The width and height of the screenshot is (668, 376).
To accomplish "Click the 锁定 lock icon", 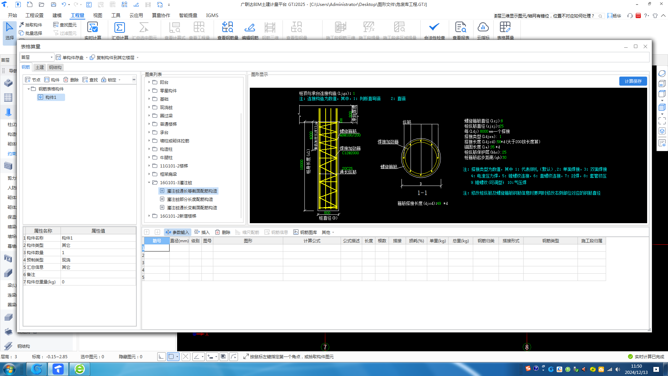I will pyautogui.click(x=104, y=80).
